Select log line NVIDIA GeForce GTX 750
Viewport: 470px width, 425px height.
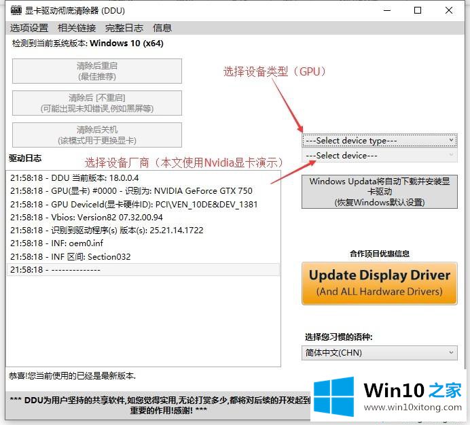[143, 191]
